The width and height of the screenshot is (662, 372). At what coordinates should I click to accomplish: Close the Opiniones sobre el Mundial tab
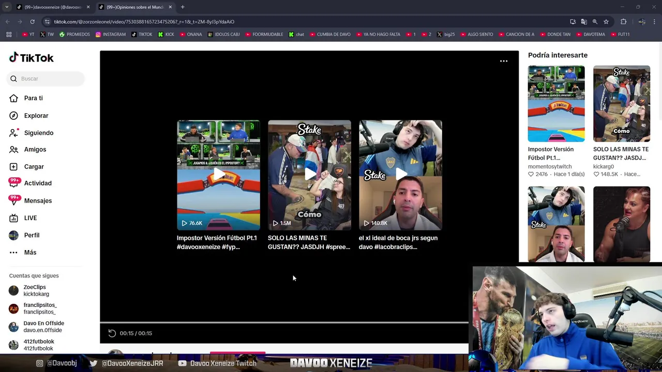170,7
